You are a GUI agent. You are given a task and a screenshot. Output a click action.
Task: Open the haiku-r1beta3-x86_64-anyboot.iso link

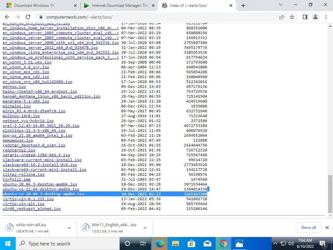tap(40, 91)
